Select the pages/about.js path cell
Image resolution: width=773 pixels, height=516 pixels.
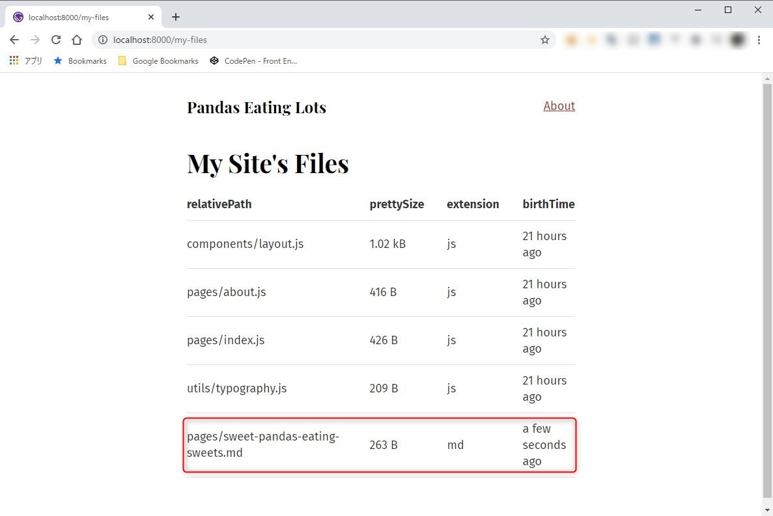pyautogui.click(x=226, y=292)
